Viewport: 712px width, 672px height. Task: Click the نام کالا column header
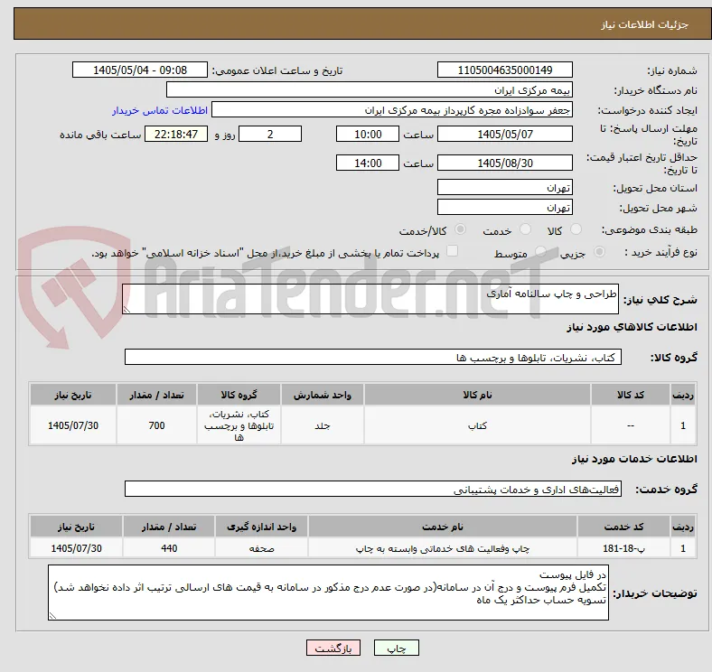[x=477, y=394]
